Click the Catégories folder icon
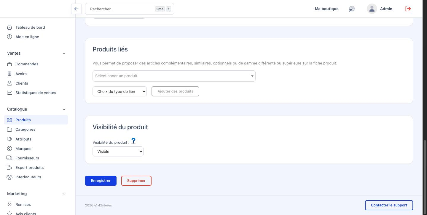 (9, 129)
